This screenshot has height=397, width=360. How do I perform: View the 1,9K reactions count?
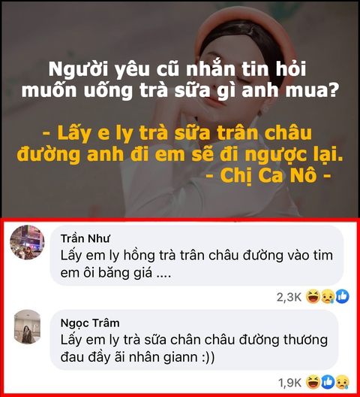(x=290, y=383)
